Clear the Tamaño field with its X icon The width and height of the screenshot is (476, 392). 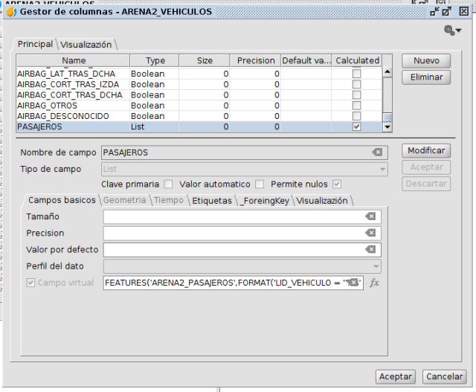(370, 216)
